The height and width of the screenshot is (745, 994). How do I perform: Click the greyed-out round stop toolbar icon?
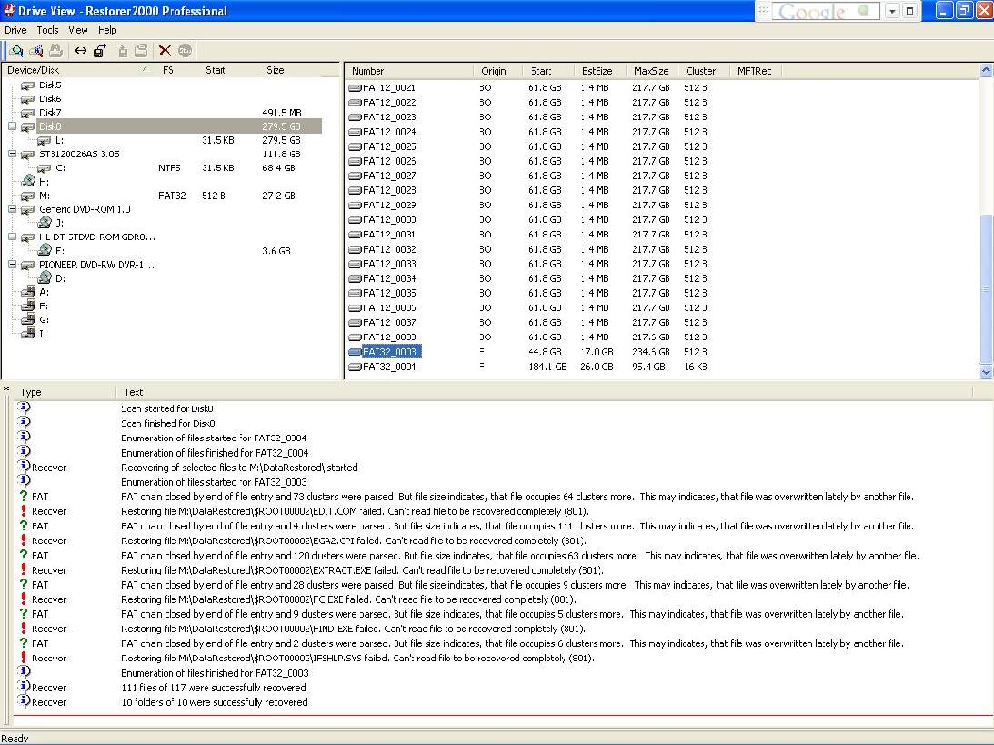(x=185, y=51)
